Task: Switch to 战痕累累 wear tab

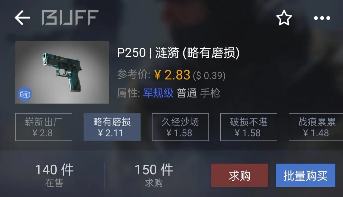Action: 316,127
